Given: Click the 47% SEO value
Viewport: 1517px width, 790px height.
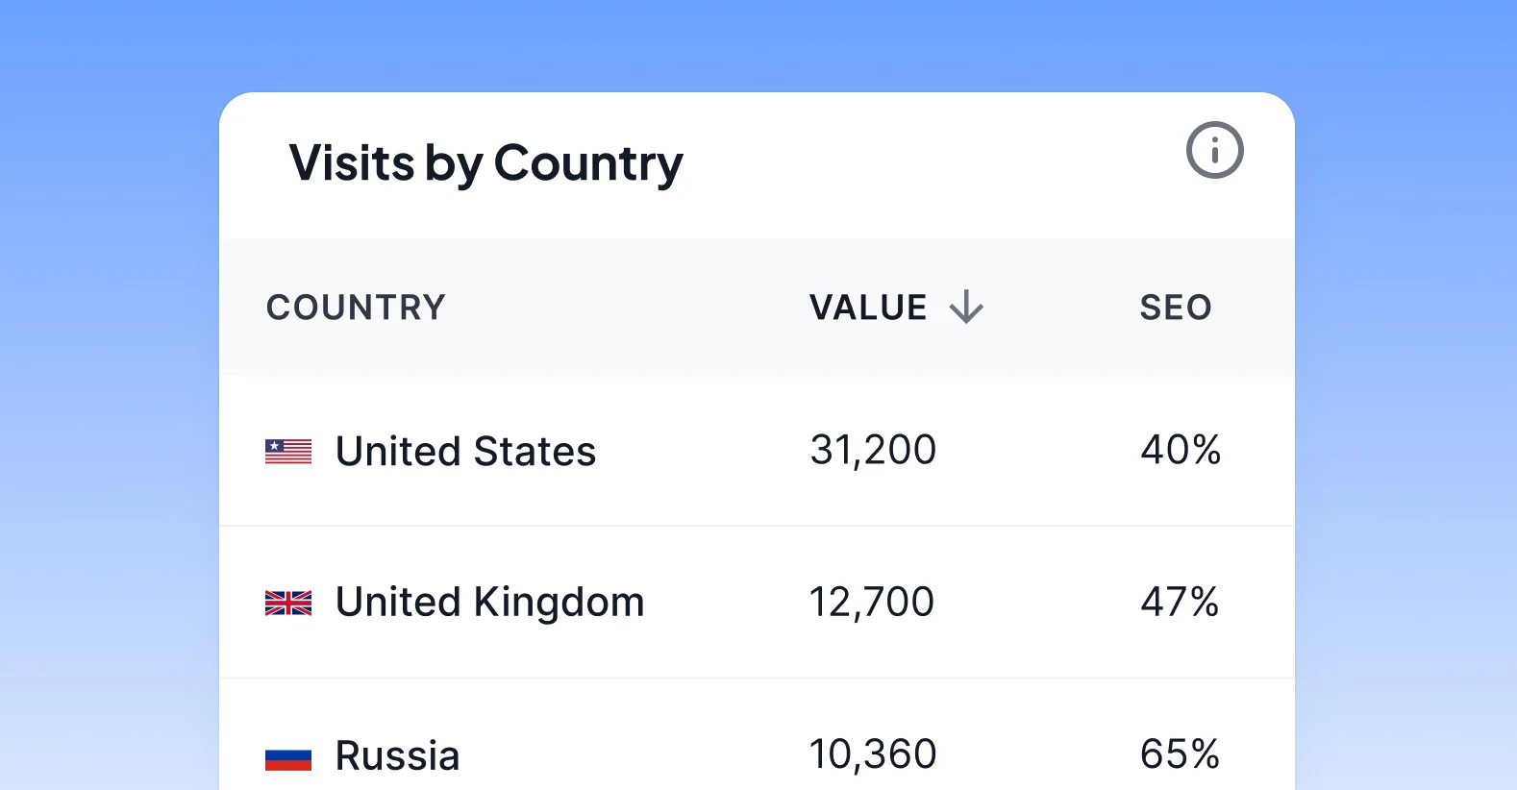Looking at the screenshot, I should click(1180, 603).
